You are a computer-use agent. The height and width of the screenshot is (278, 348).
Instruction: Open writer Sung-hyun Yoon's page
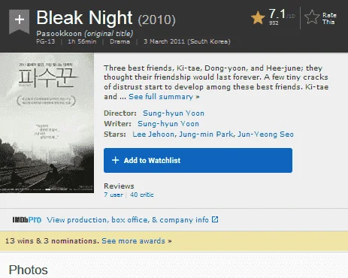[x=168, y=124]
